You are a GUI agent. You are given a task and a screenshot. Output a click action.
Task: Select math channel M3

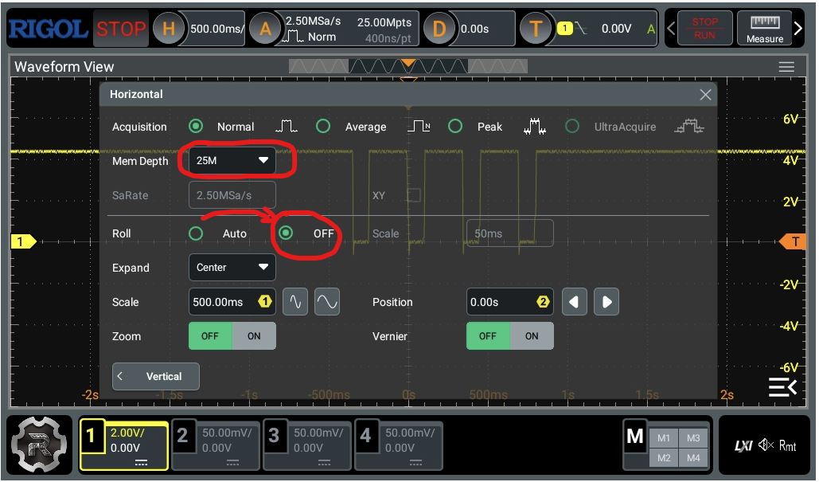point(693,438)
